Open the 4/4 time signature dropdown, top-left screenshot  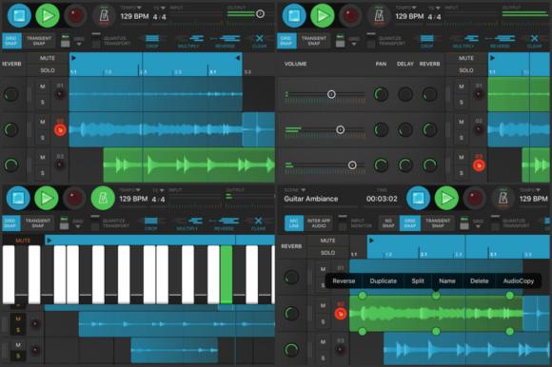coord(159,8)
